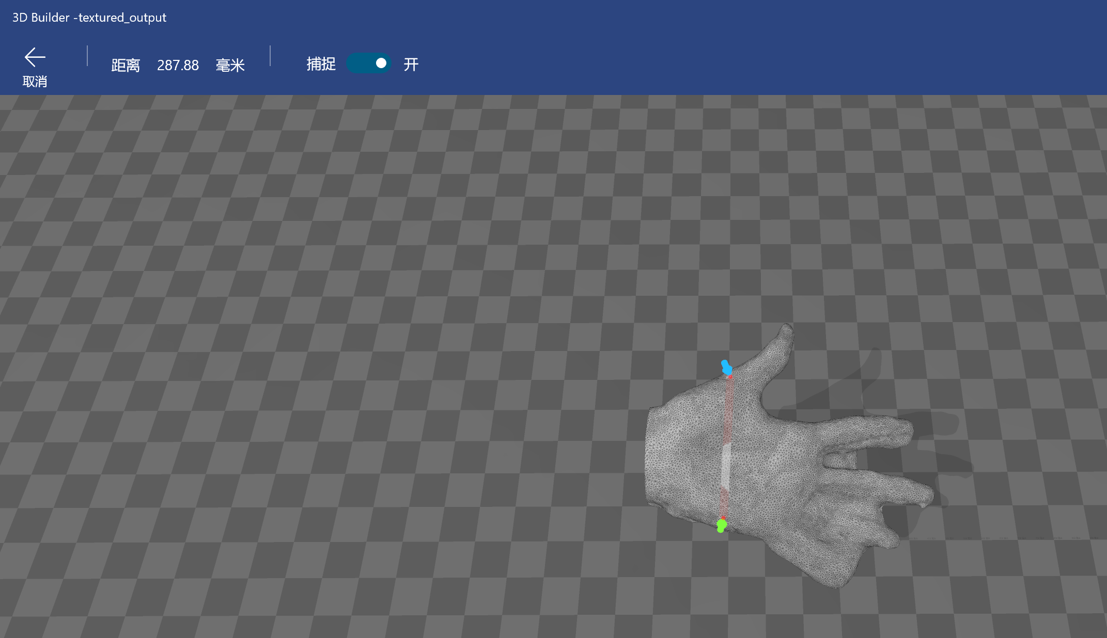1107x638 pixels.
Task: Click the white highlighted segment of measurement line
Action: click(726, 467)
